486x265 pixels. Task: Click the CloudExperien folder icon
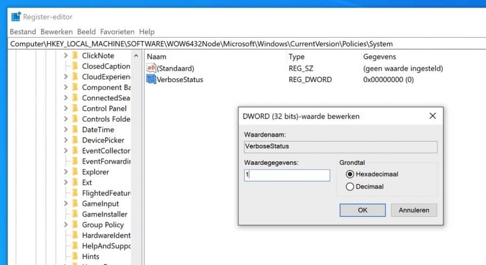pyautogui.click(x=75, y=77)
